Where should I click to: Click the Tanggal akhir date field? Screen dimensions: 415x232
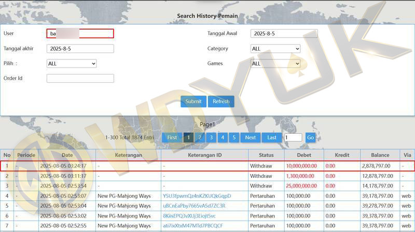tap(80, 49)
